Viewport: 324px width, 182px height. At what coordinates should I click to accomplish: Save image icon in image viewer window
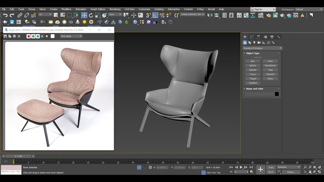(5, 36)
